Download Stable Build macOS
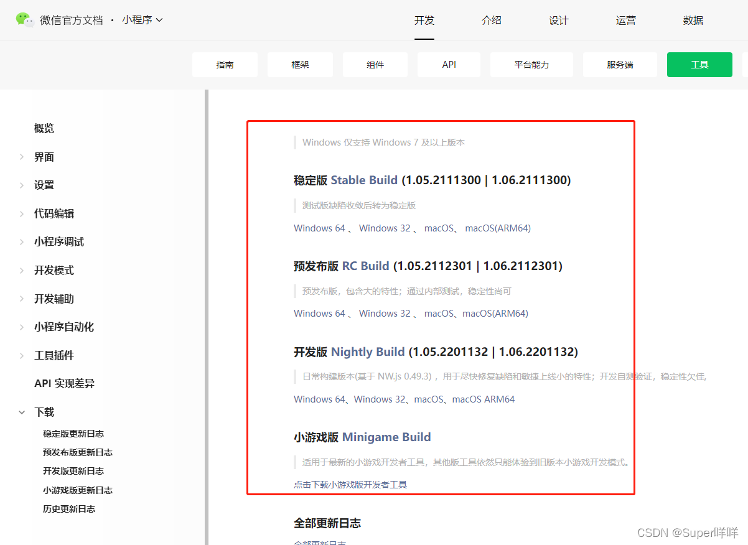Screen dimensions: 748x545 439,228
